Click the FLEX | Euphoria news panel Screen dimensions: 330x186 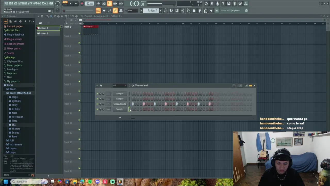click(x=234, y=11)
